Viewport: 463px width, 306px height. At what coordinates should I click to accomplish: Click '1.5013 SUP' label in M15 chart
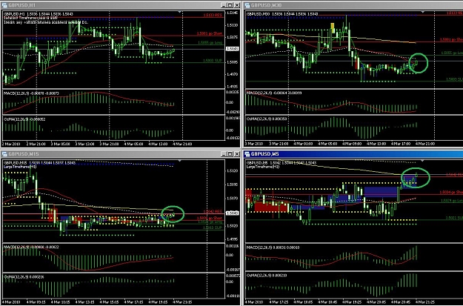pos(213,227)
